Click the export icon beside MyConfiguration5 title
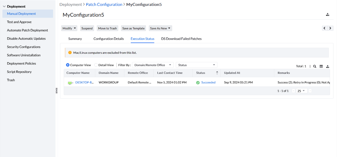 327,15
